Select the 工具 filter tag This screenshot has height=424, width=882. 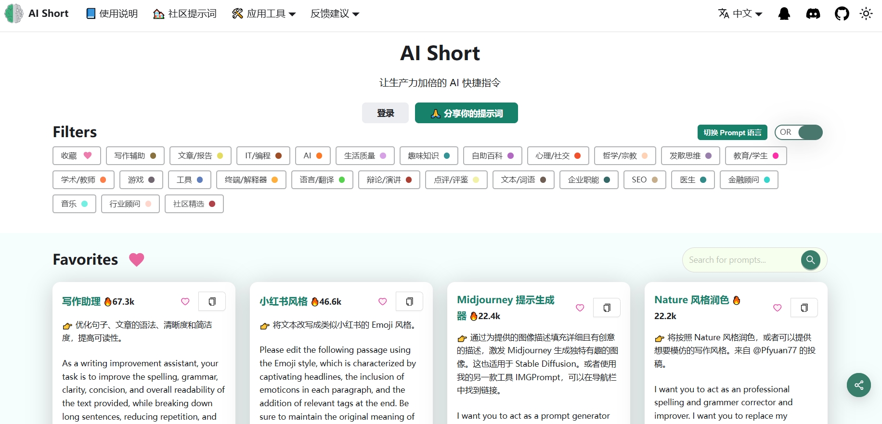(x=190, y=180)
